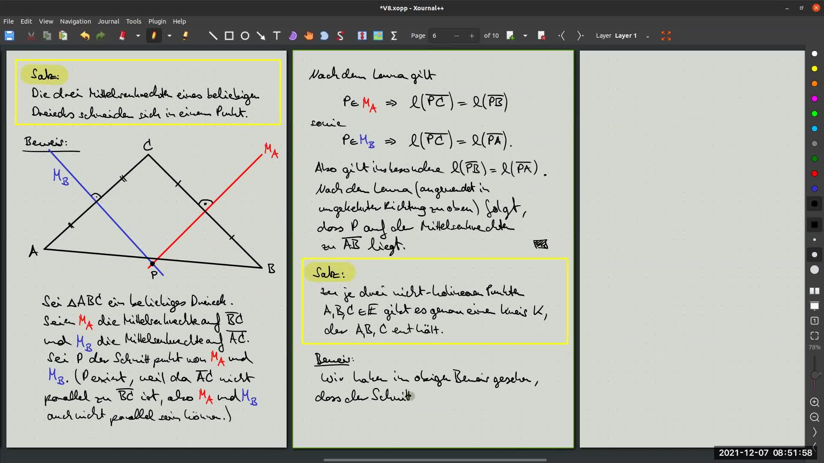Insert a LaTeX formula with Sigma icon
This screenshot has width=824, height=463.
(x=394, y=36)
